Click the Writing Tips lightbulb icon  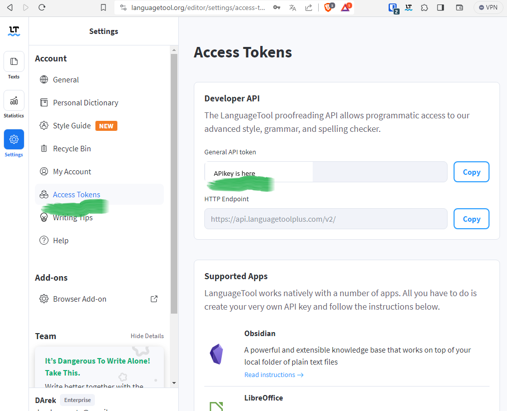[x=44, y=217]
